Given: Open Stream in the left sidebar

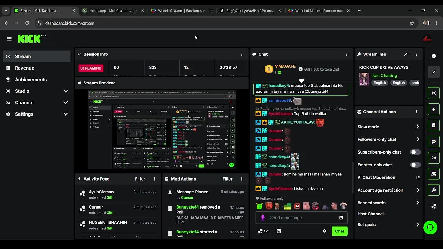Looking at the screenshot, I should pyautogui.click(x=37, y=56).
